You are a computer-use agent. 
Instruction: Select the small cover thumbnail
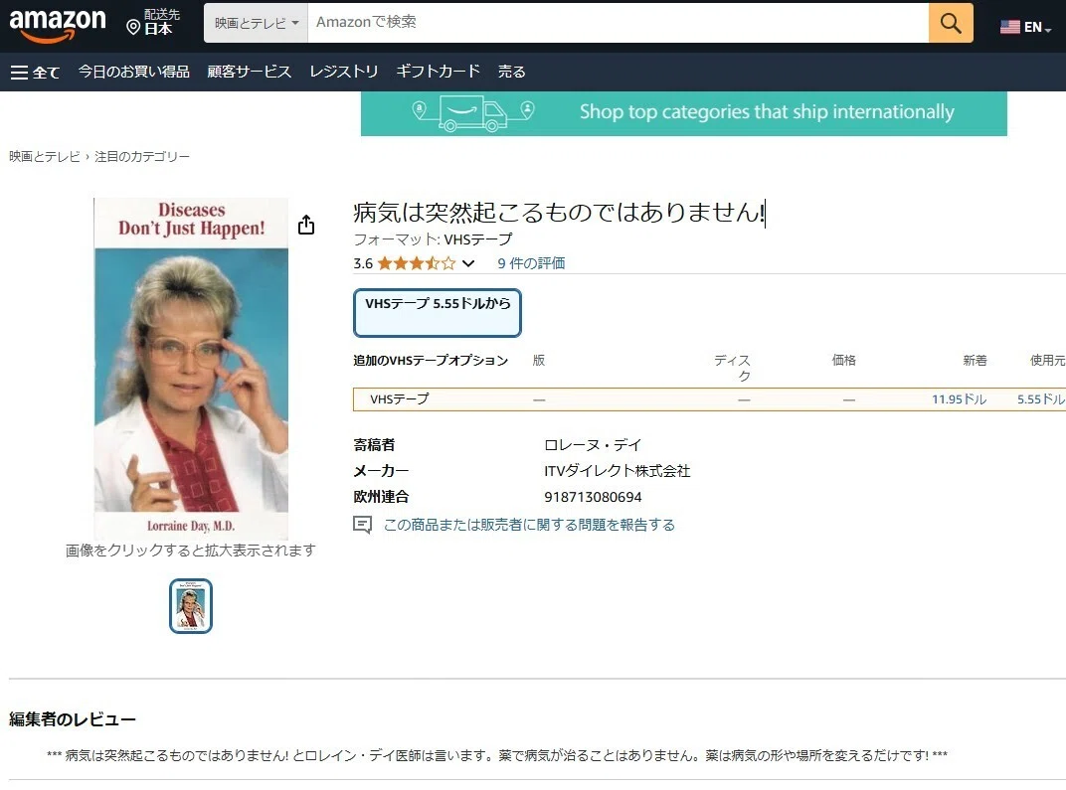click(191, 606)
